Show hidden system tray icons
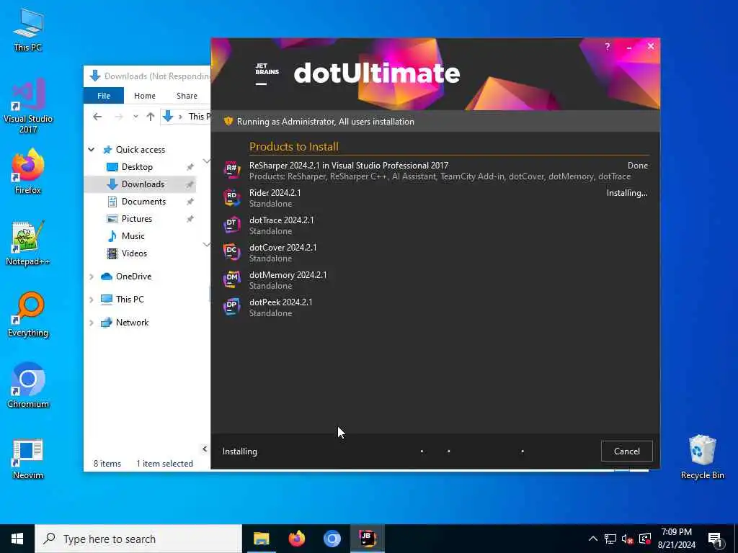 [x=593, y=539]
